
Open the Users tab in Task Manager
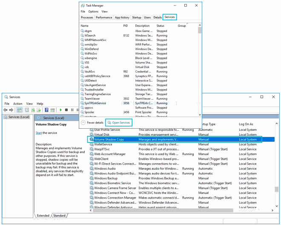click(147, 17)
